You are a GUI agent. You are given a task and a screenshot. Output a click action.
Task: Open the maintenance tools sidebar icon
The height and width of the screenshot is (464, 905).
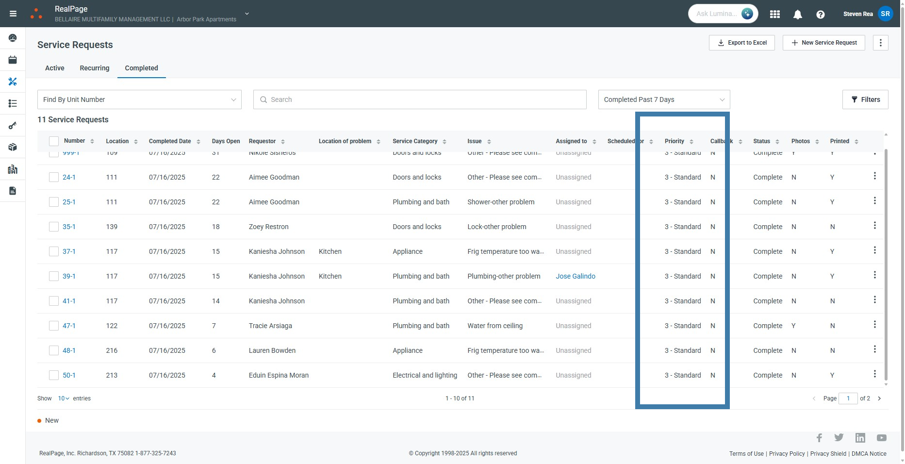point(13,82)
